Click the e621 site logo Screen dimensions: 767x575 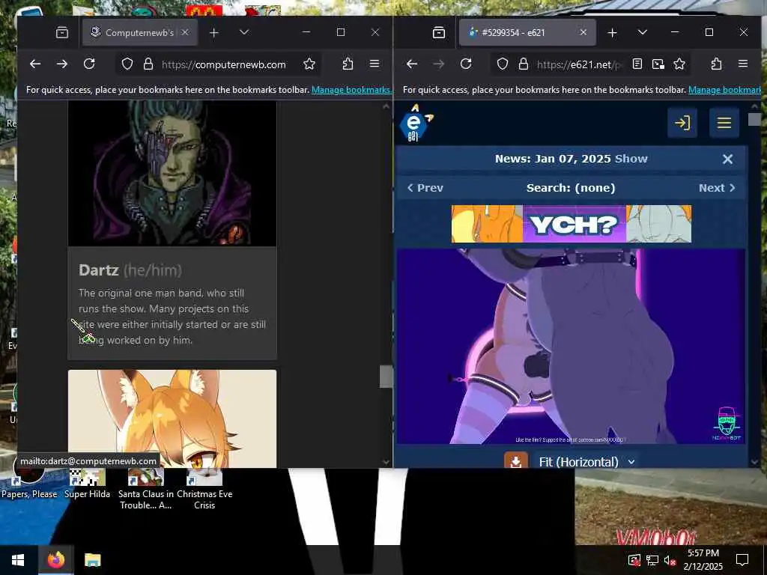coord(415,124)
